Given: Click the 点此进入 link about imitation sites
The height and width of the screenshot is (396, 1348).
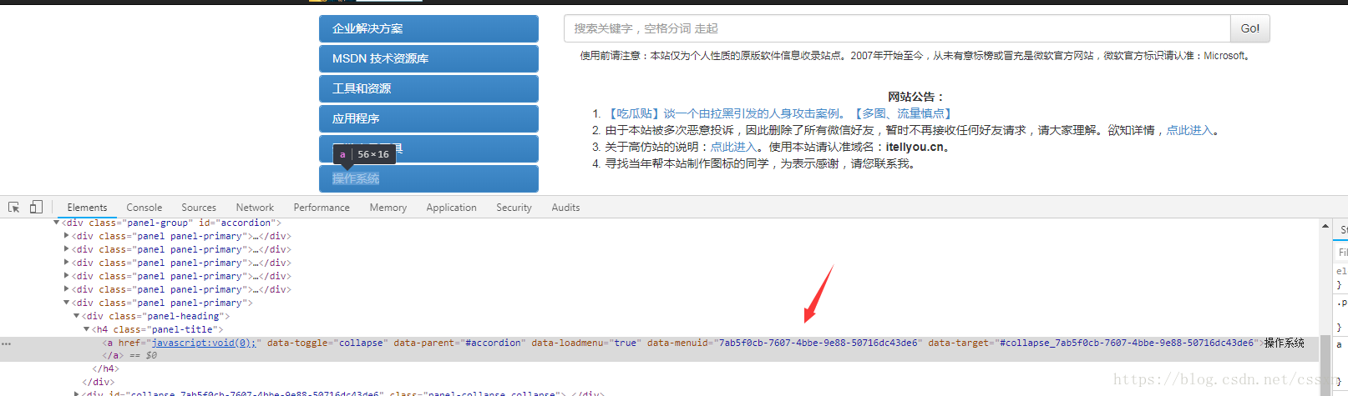Looking at the screenshot, I should pyautogui.click(x=733, y=147).
